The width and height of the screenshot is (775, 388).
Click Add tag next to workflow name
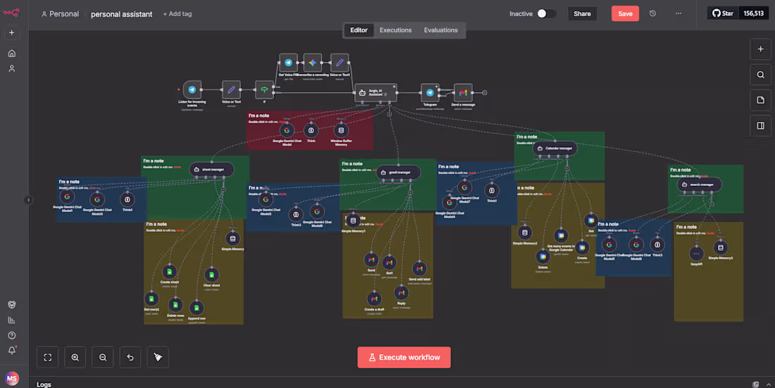point(178,14)
